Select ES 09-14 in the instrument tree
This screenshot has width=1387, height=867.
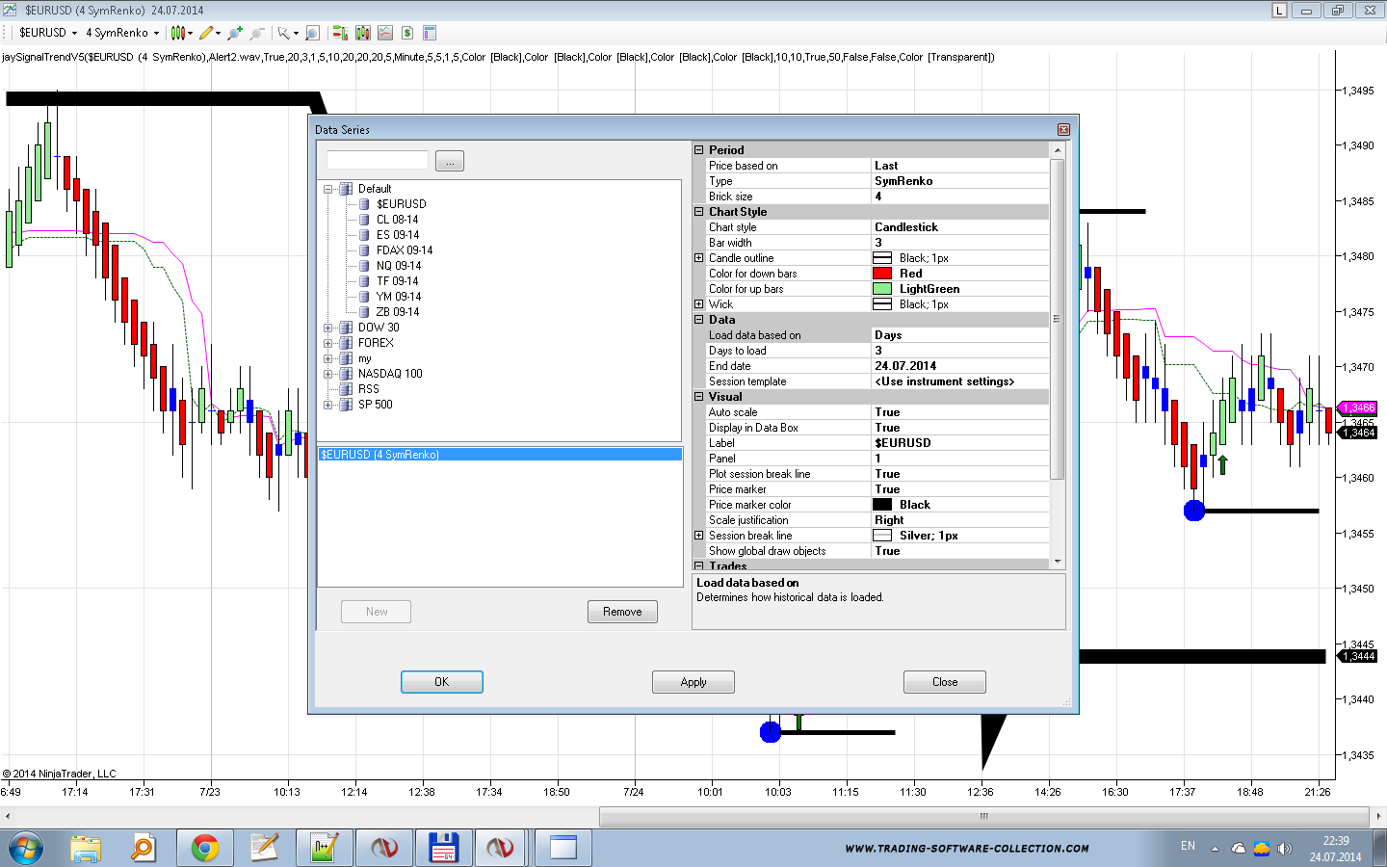397,235
